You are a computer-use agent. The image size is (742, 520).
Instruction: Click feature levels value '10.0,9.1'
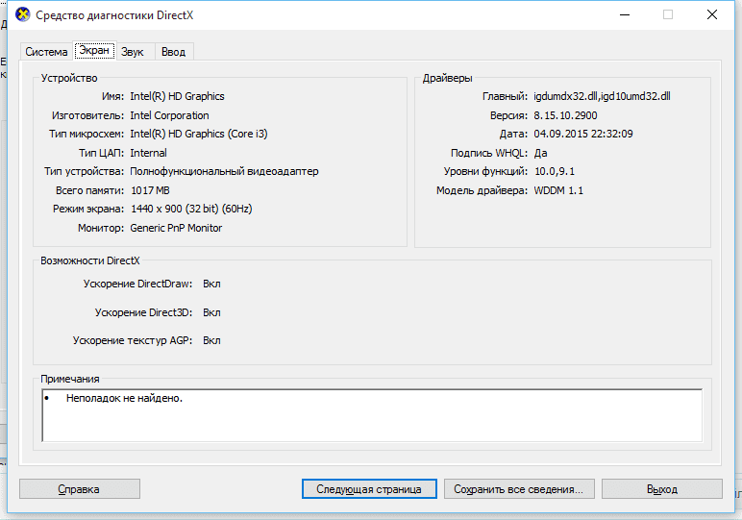tap(555, 171)
